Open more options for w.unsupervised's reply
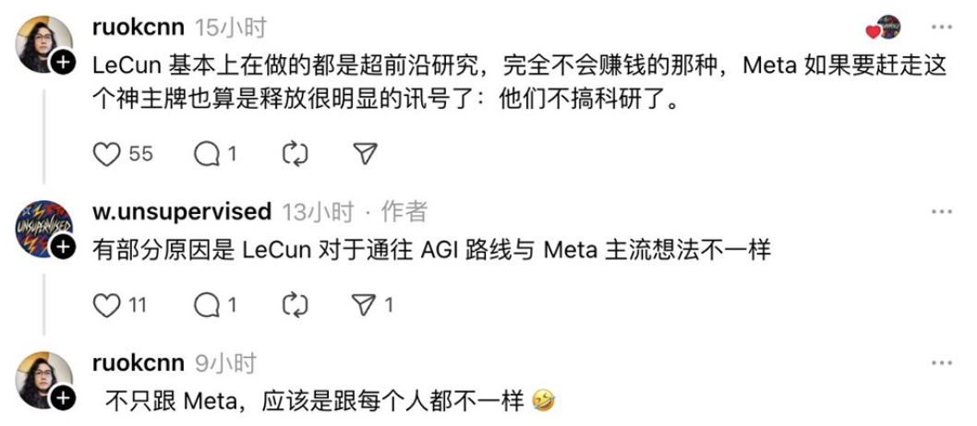Image resolution: width=977 pixels, height=426 pixels. tap(941, 212)
